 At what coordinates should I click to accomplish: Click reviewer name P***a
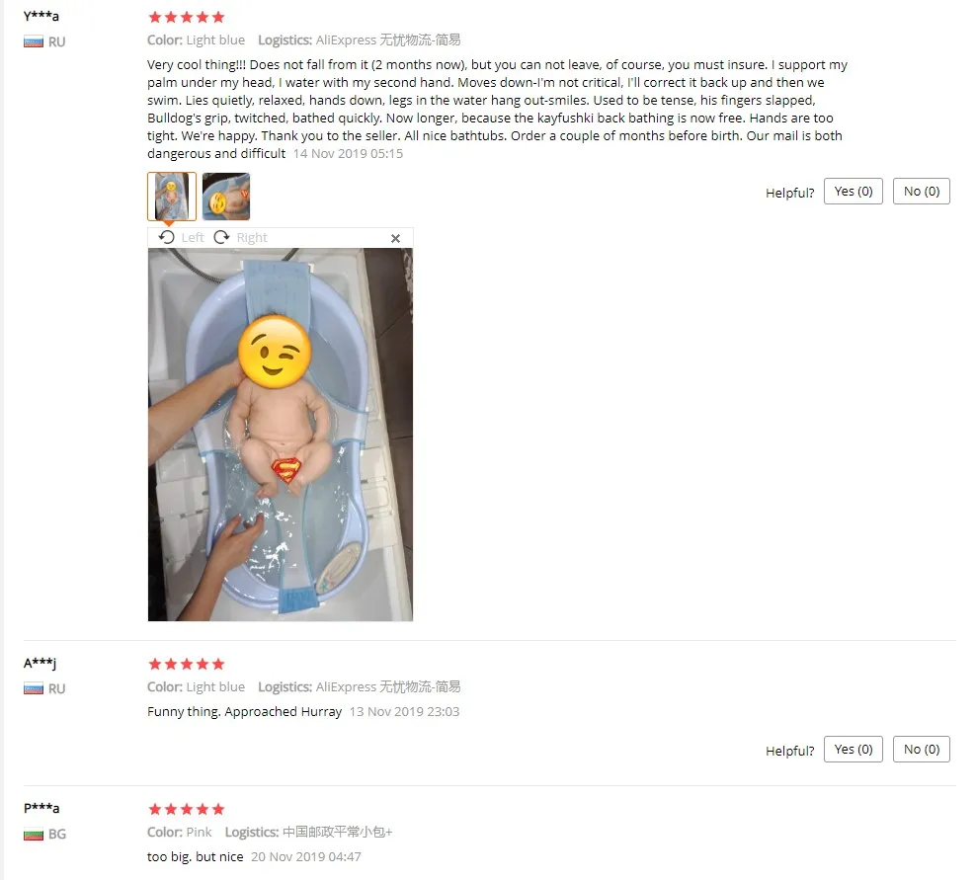41,808
